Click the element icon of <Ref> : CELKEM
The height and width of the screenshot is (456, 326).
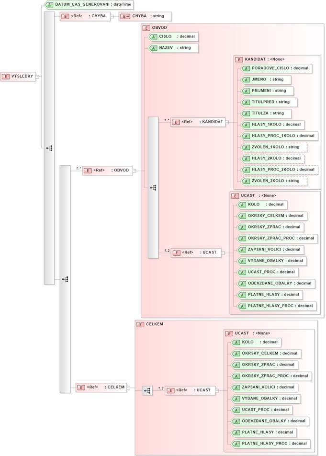tap(82, 387)
